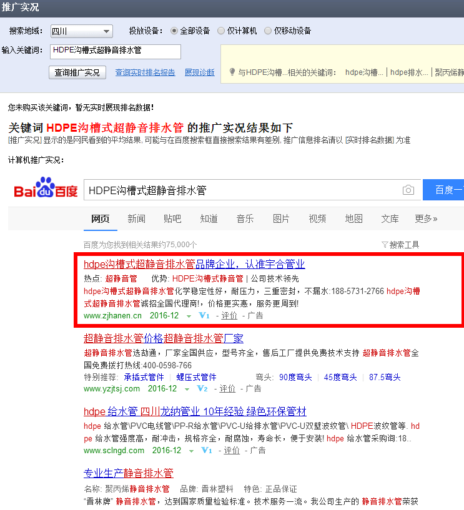This screenshot has width=464, height=510.
Task: Click the lightbulb tip icon for related keywords
Action: click(x=232, y=72)
